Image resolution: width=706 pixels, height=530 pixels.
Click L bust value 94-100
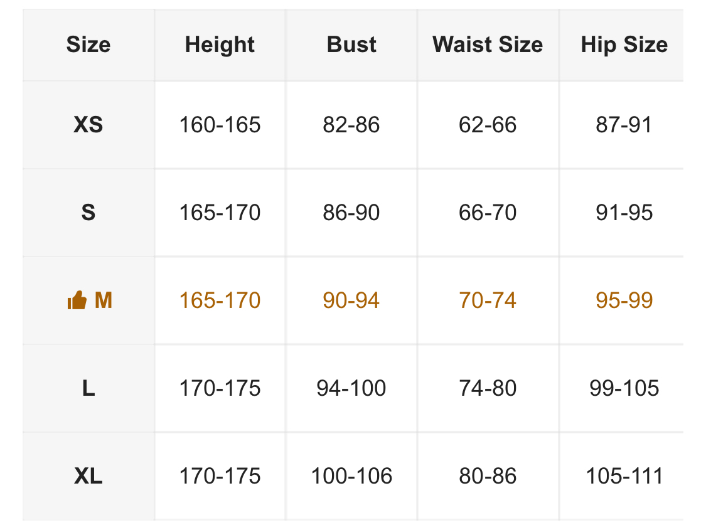tap(351, 388)
